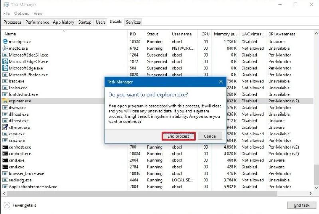
Task: Click the msdtc.exe process icon
Action: [5, 48]
